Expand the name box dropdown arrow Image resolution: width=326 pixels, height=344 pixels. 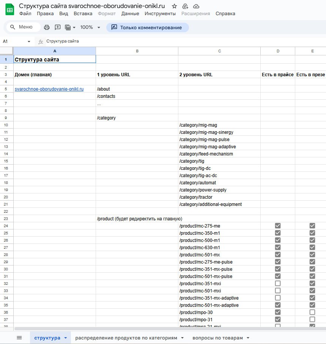pyautogui.click(x=29, y=41)
